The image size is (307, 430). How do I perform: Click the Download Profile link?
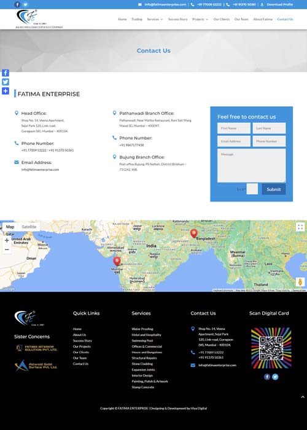point(279,4)
